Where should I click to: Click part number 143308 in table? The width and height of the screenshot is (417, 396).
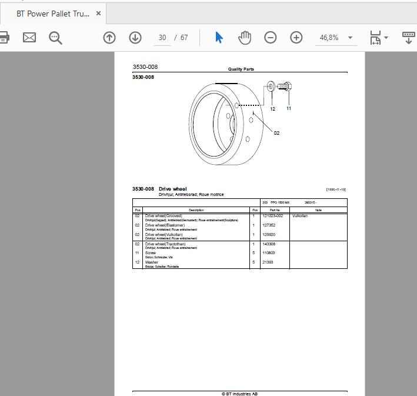click(x=269, y=244)
